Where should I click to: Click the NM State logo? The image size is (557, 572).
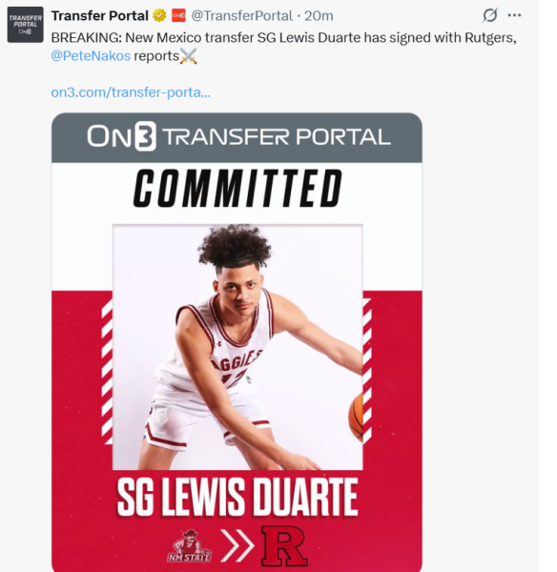[190, 546]
